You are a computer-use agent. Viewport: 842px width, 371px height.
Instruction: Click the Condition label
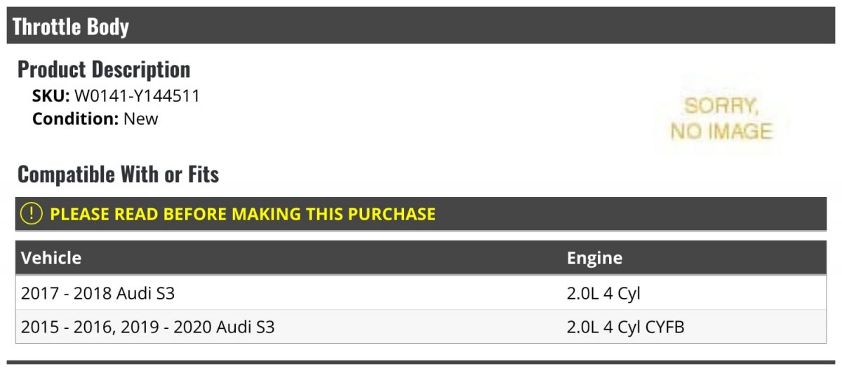pos(76,119)
